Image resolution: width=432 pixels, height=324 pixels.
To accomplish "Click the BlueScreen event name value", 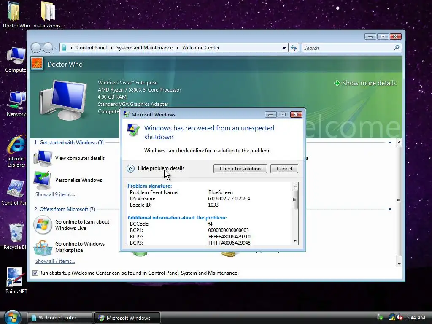I will click(220, 192).
